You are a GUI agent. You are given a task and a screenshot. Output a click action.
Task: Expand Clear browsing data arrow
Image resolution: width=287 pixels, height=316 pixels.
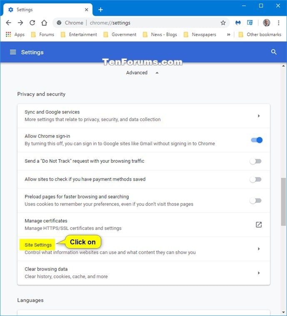[259, 273]
